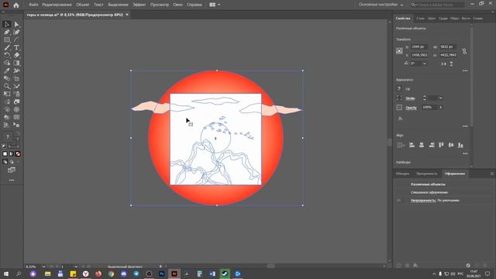Open Photoshop from the taskbar
This screenshot has width=496, height=279.
pos(162,274)
